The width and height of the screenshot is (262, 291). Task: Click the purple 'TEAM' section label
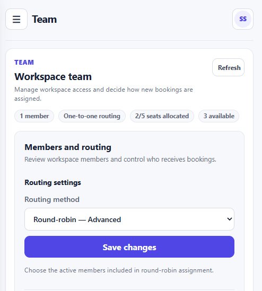pyautogui.click(x=24, y=63)
